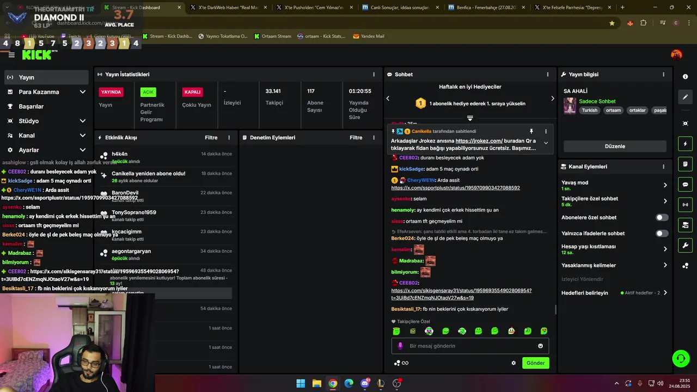
Task: Open the pinned message three-dot options
Action: click(546, 131)
